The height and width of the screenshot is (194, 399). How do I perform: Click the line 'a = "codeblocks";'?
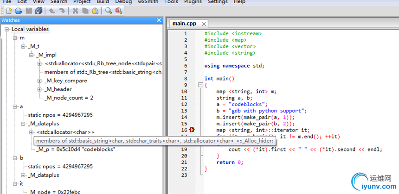point(242,104)
